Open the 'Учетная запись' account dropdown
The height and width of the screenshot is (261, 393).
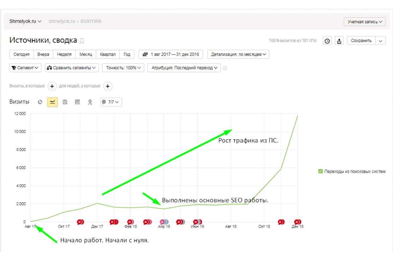click(x=365, y=22)
